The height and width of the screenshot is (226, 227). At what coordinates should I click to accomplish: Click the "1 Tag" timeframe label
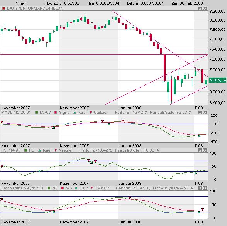pyautogui.click(x=20, y=3)
